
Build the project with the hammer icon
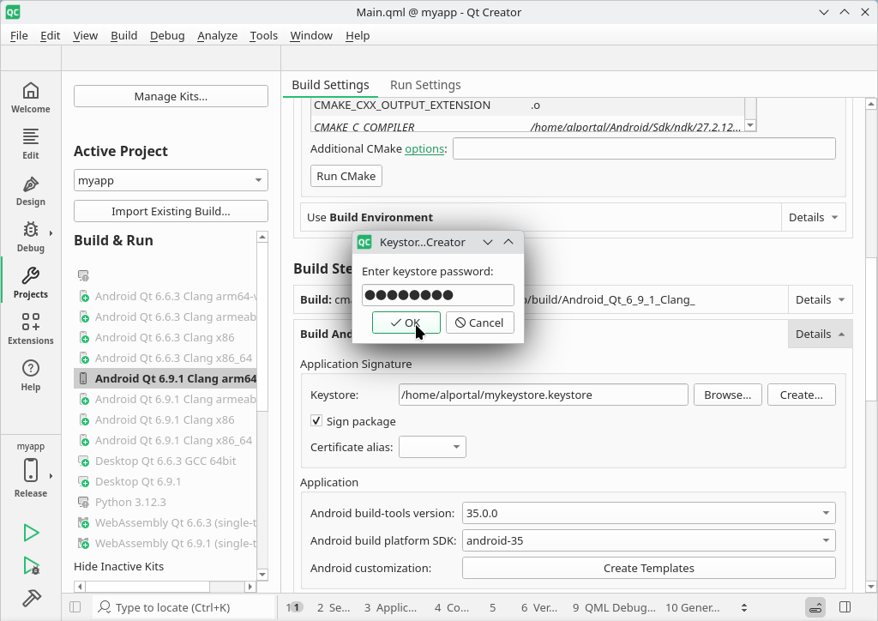click(32, 598)
